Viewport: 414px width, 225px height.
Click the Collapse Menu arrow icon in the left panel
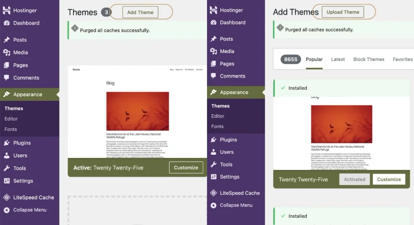point(6,210)
